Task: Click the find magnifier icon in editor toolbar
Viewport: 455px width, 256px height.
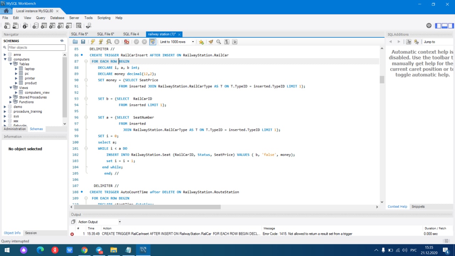Action: pyautogui.click(x=219, y=42)
